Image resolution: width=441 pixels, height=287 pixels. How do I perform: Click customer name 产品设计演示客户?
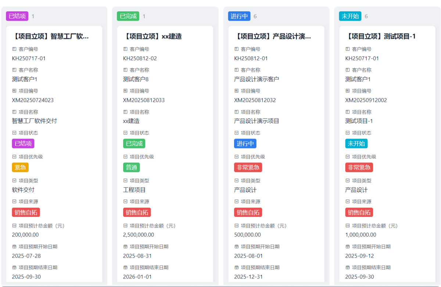click(257, 79)
